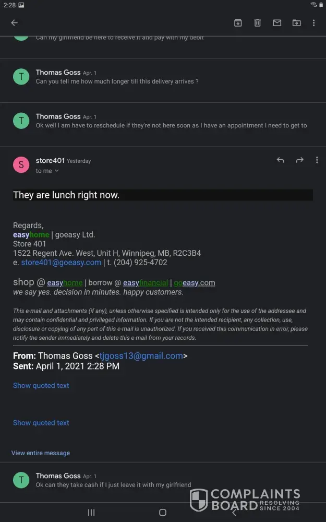
Task: Open store401 message options menu
Action: [x=317, y=160]
